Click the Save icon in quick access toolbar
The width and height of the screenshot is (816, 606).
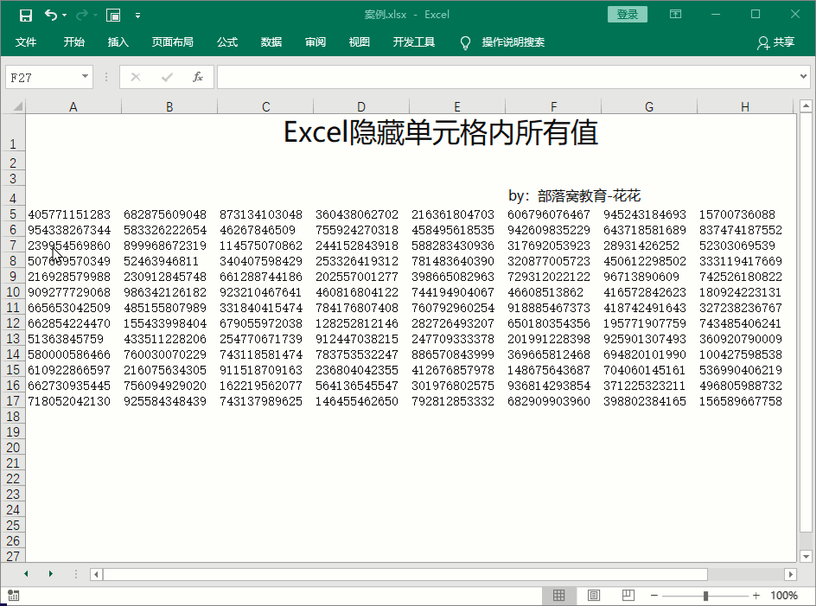coord(26,15)
